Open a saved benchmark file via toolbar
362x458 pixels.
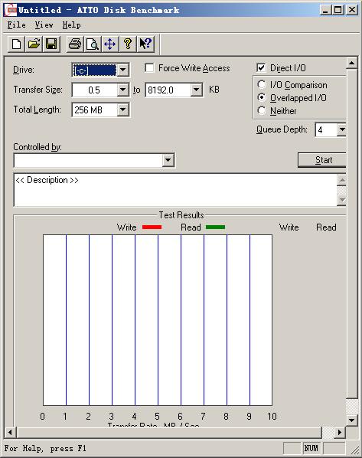[x=34, y=44]
